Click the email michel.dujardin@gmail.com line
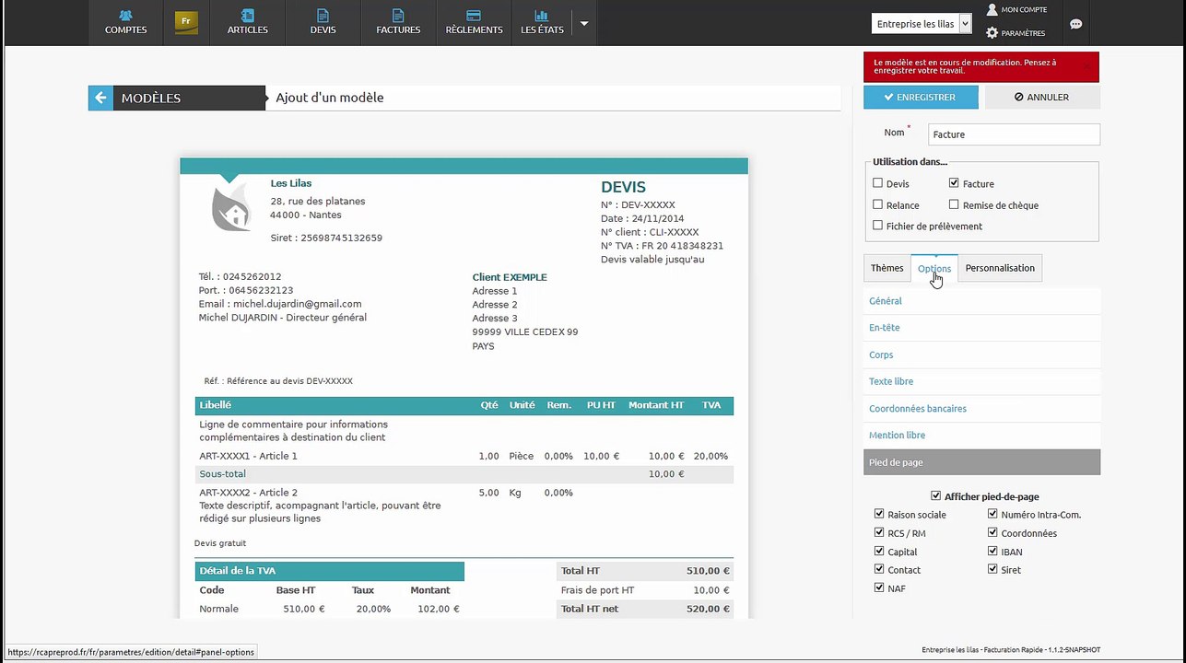The width and height of the screenshot is (1186, 663). [x=280, y=304]
